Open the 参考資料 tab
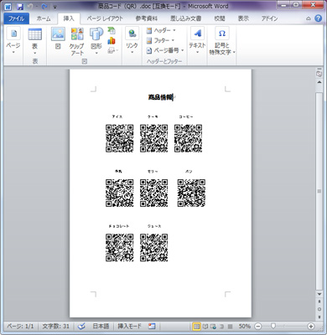This screenshot has height=335, width=327. coord(147,18)
